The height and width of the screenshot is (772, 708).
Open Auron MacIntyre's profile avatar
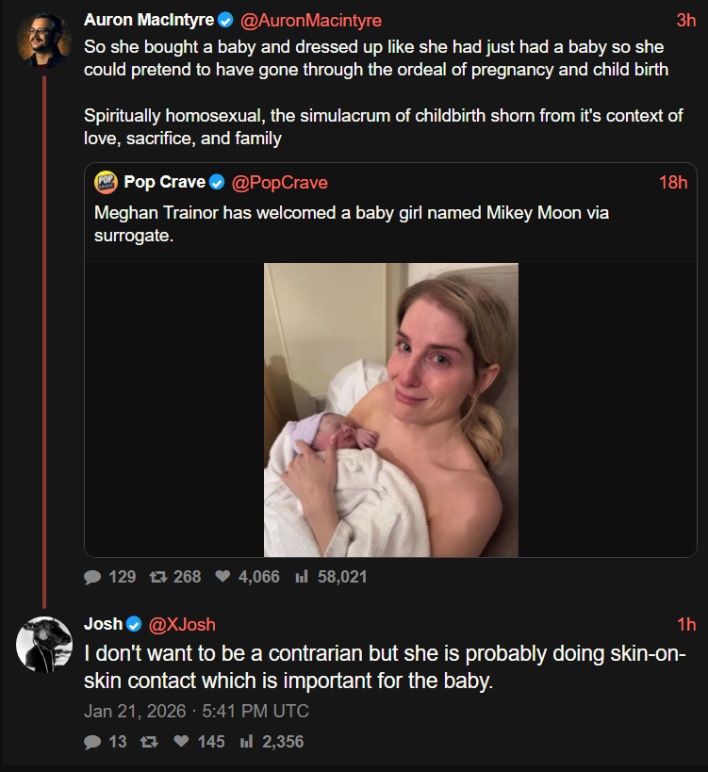tap(43, 40)
